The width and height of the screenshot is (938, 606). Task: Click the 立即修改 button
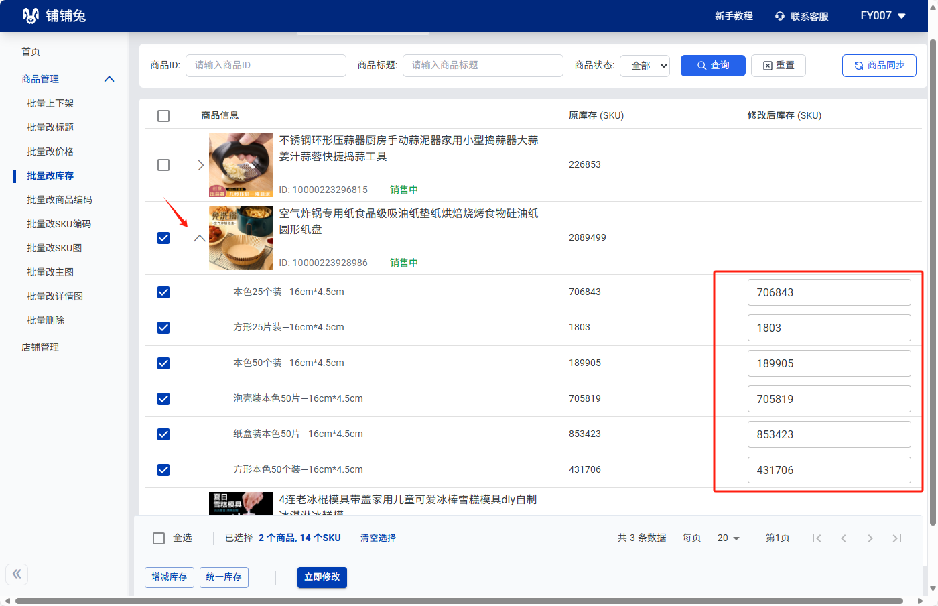coord(322,577)
